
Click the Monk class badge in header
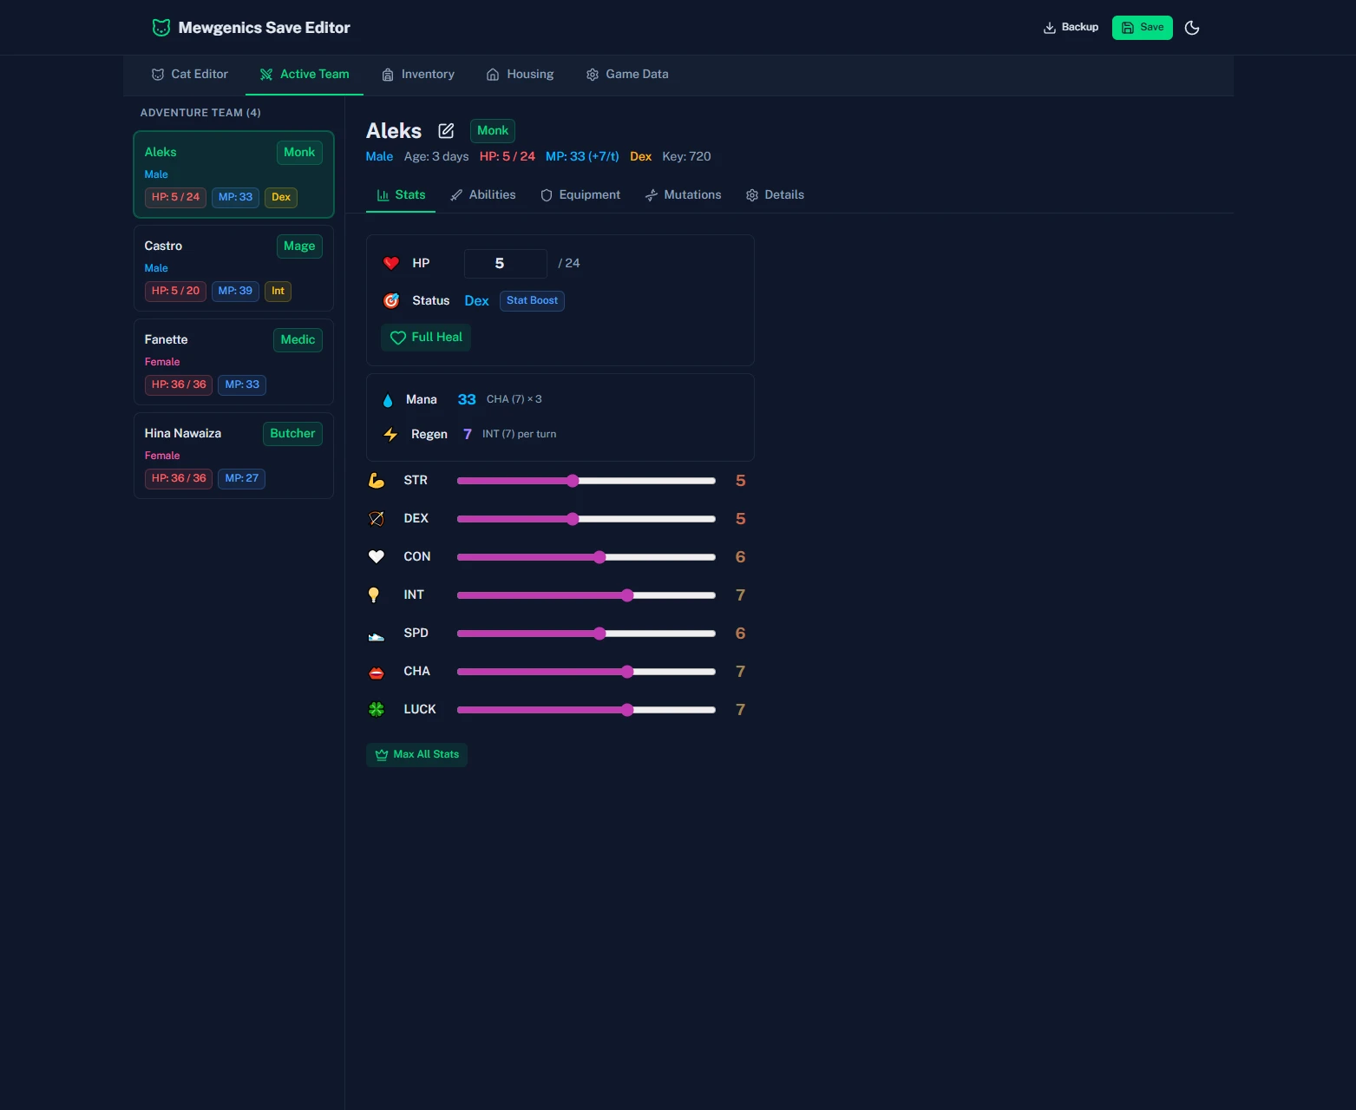pos(493,131)
